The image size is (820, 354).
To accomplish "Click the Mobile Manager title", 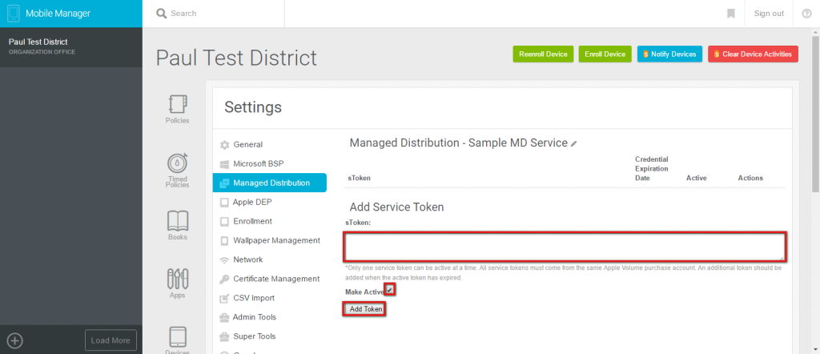I will pyautogui.click(x=58, y=14).
